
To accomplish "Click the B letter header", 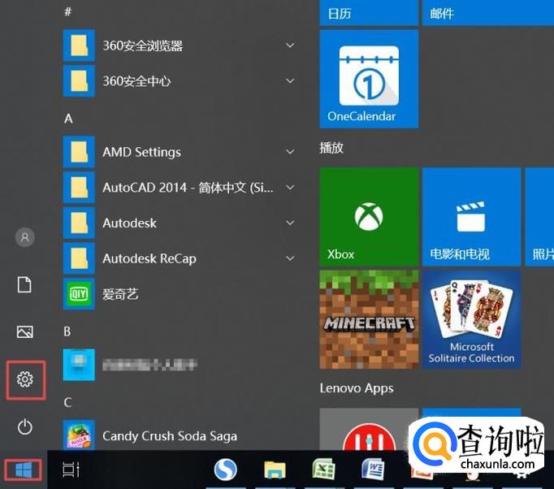I will tap(67, 331).
